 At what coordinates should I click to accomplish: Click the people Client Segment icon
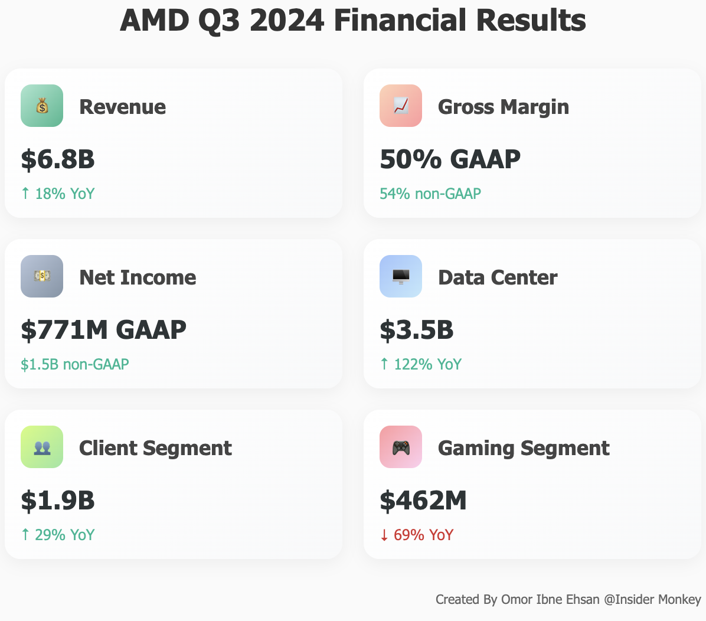point(42,447)
